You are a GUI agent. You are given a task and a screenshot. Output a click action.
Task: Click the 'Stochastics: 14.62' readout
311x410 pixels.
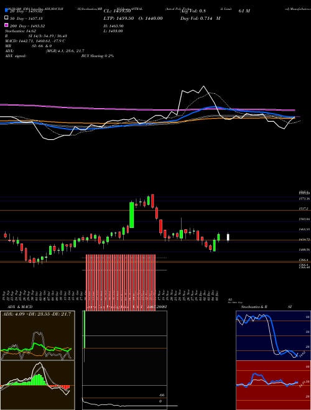(21, 31)
